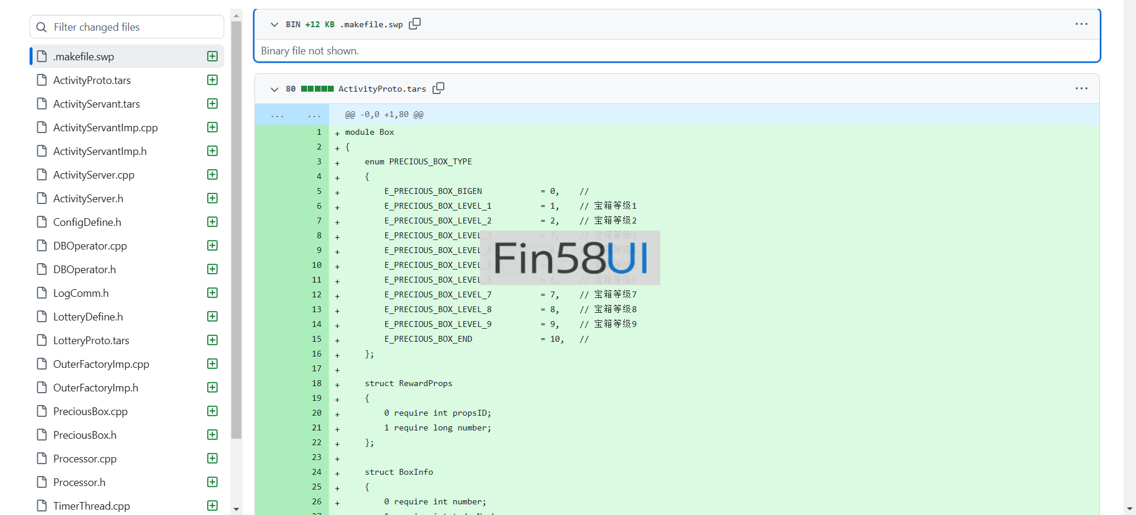Viewport: 1136px width, 515px height.
Task: Open options menu for ActivityProto.tars diff
Action: click(1081, 89)
